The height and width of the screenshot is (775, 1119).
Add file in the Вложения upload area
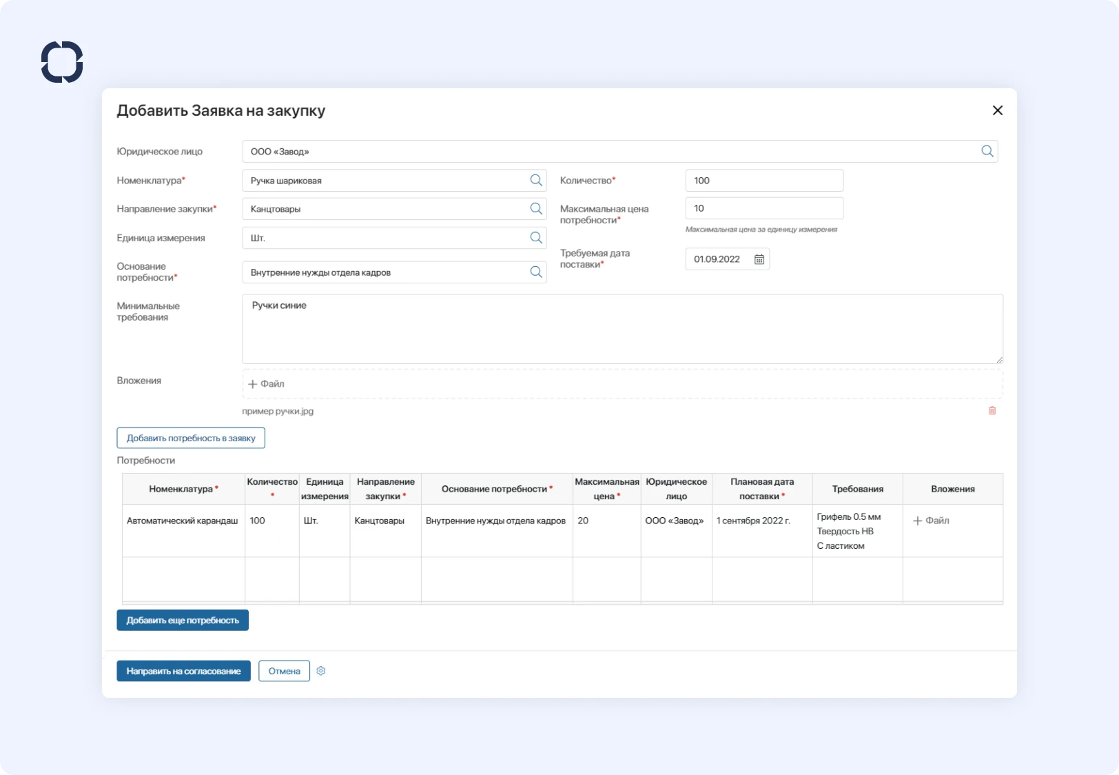coord(267,384)
